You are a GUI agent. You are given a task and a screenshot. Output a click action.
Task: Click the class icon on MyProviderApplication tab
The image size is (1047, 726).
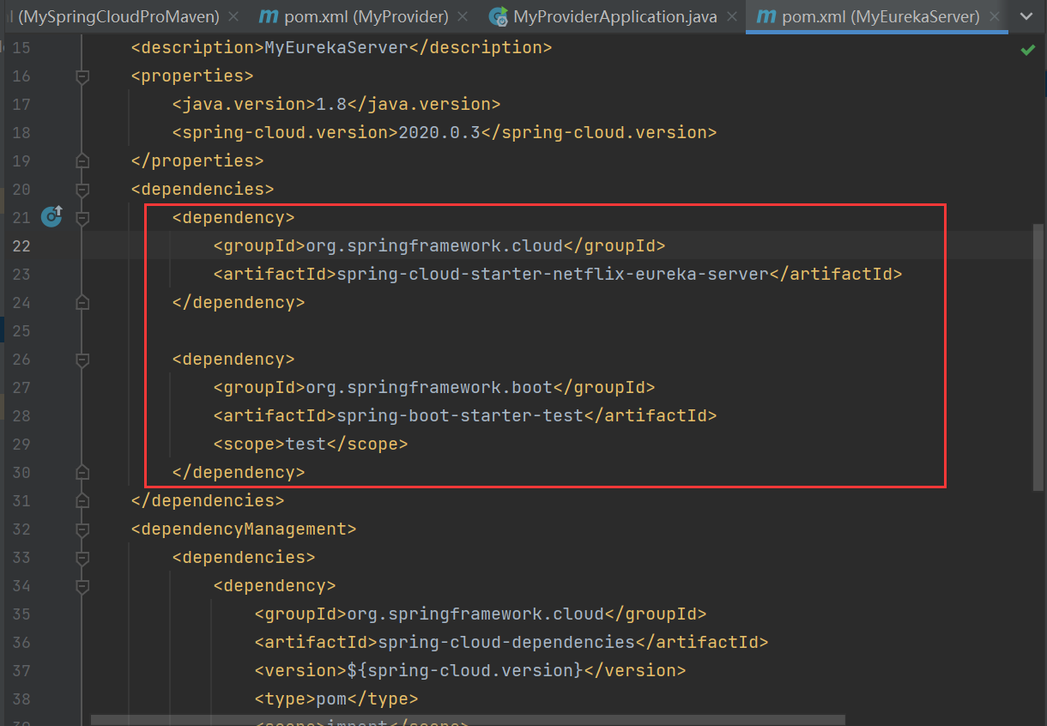[x=497, y=16]
